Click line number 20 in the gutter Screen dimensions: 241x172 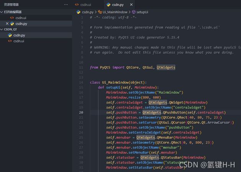(81, 112)
